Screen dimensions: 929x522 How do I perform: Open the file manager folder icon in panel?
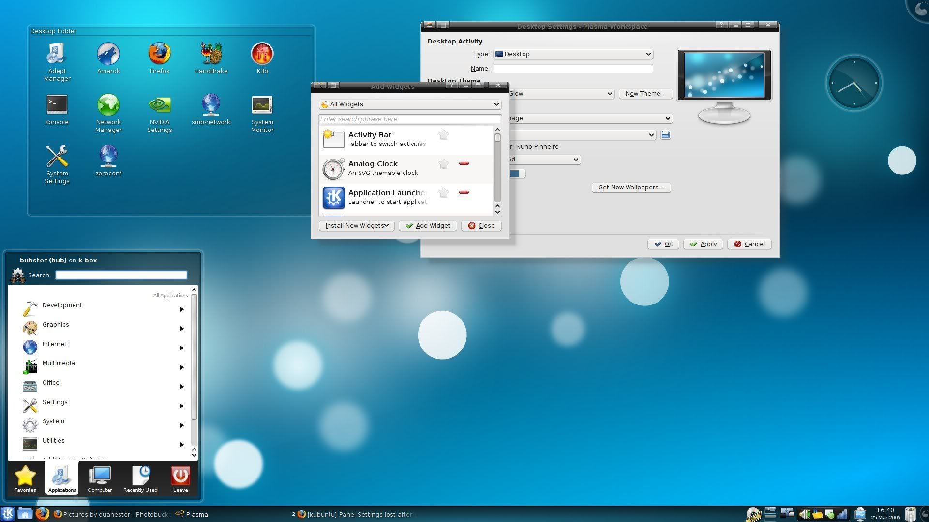25,514
